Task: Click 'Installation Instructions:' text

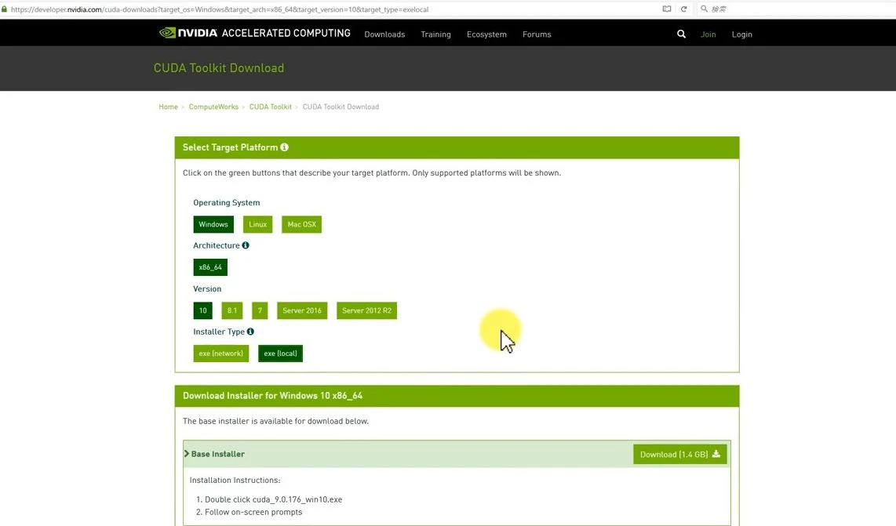Action: [x=235, y=480]
